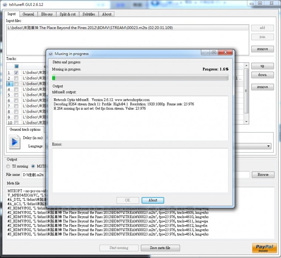Move track with the up button
This screenshot has height=258, width=281.
tap(262, 66)
